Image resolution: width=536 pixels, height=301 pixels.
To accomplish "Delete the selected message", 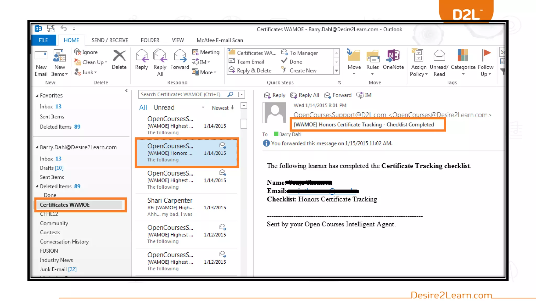I will coord(119,60).
